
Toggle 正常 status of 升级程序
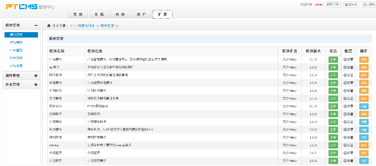(333, 153)
